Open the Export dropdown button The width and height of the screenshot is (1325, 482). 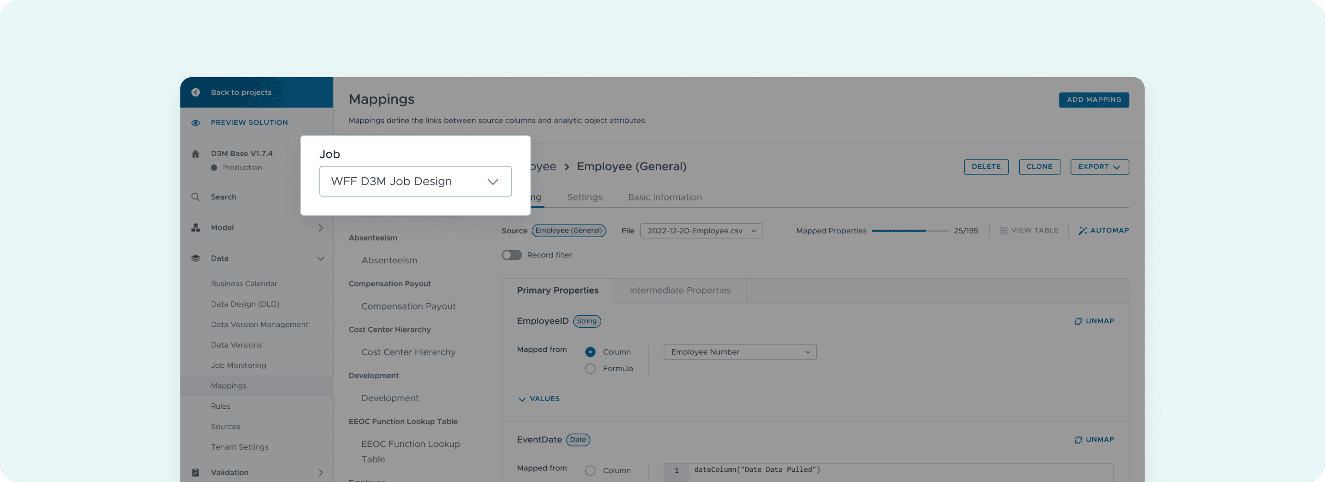pyautogui.click(x=1099, y=167)
